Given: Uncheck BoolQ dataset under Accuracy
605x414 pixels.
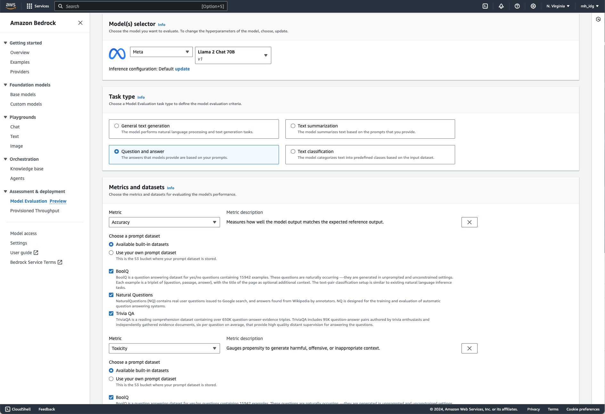Looking at the screenshot, I should point(111,271).
